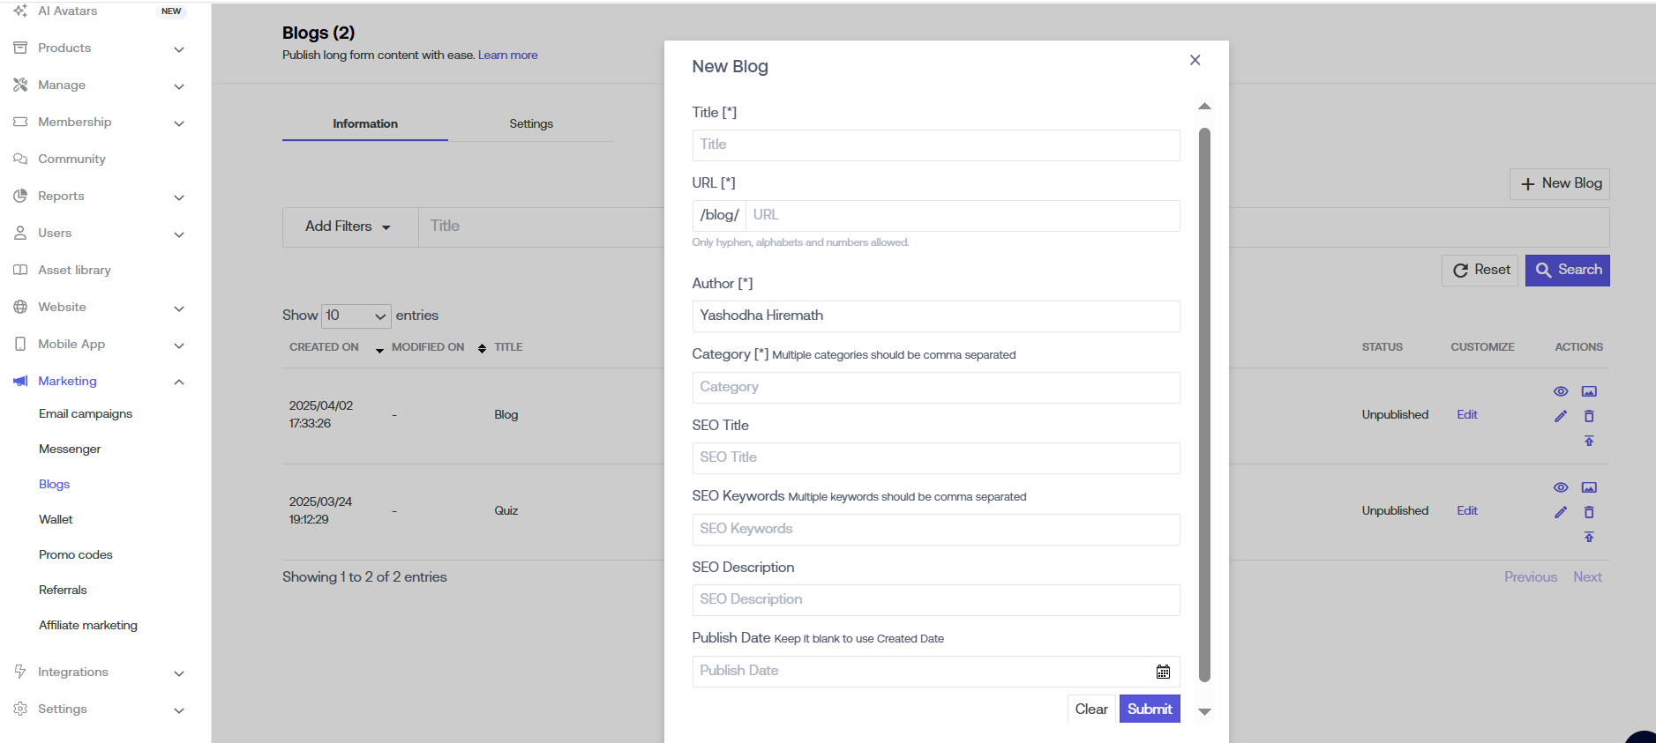The width and height of the screenshot is (1656, 743).
Task: Delete the Blog entry using trash icon
Action: (1588, 416)
